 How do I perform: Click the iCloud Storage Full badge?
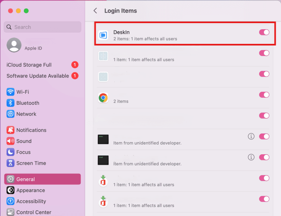[75, 65]
